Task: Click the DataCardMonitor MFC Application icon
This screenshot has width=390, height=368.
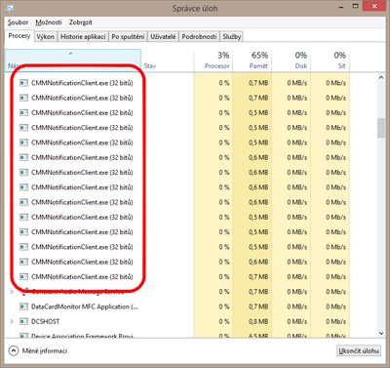Action: point(23,307)
